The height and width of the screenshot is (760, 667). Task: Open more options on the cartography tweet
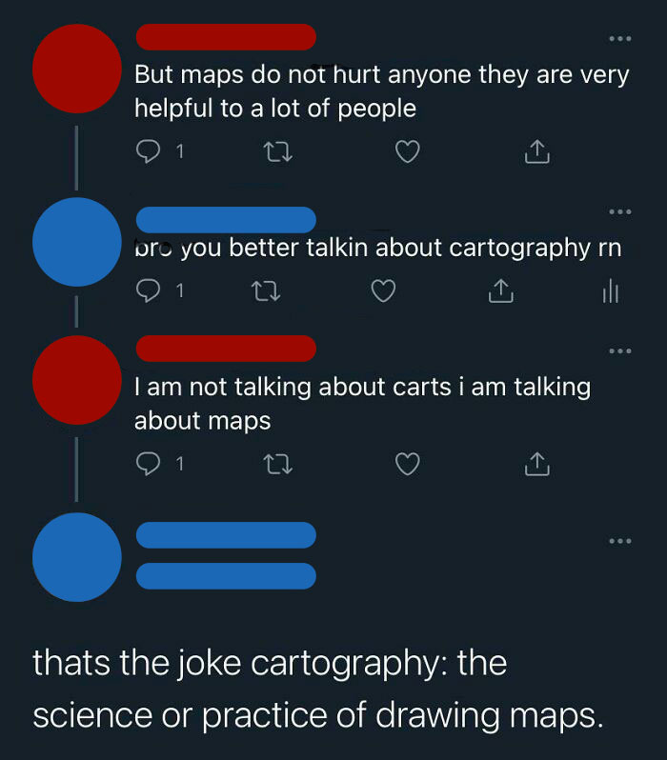point(619,210)
